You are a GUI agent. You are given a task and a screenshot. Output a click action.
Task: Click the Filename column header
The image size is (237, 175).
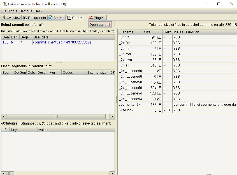[130, 32]
